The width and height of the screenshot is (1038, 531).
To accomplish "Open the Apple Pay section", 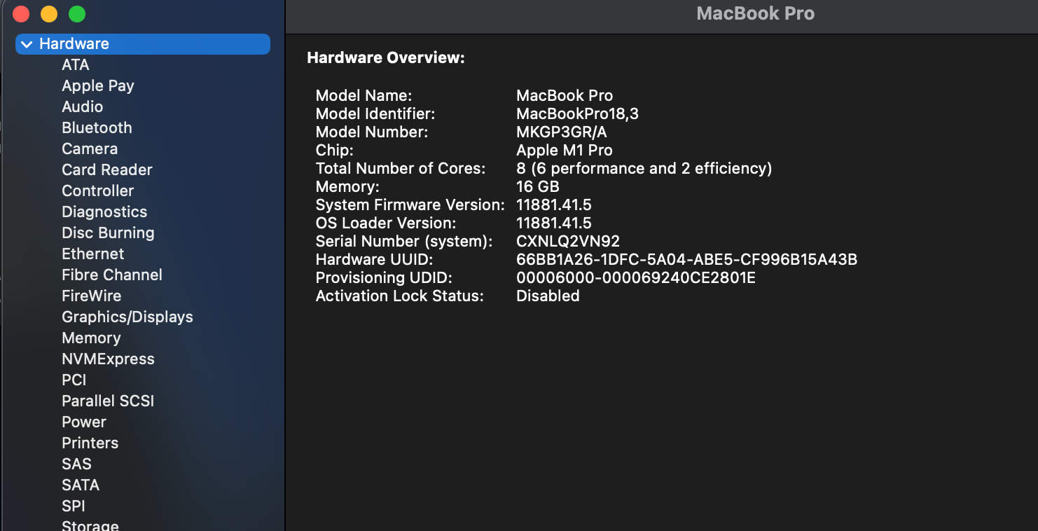I will 97,86.
